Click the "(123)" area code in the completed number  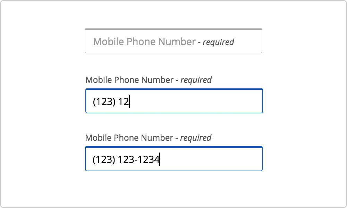click(x=104, y=159)
